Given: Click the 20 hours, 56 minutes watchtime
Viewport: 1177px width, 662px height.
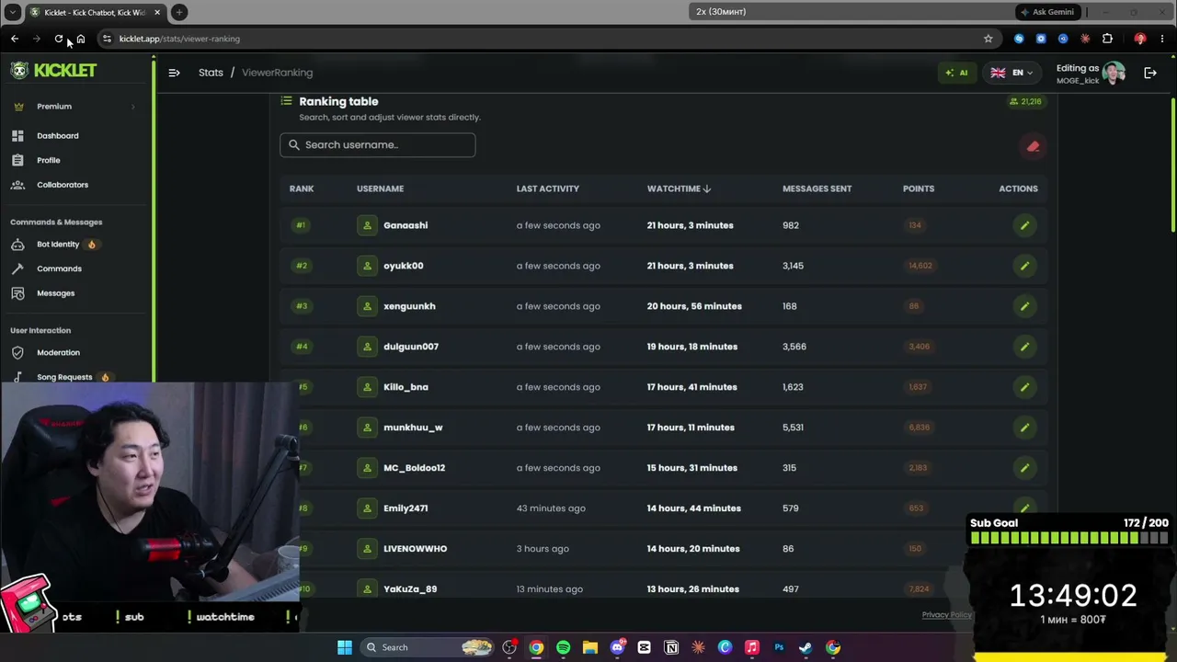Looking at the screenshot, I should click(694, 306).
